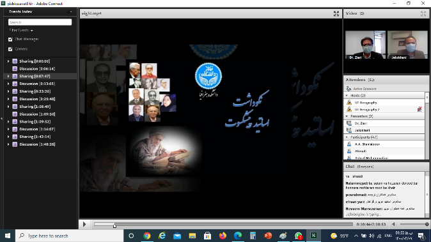Toggle fullscreen for the shared video pod
Viewport: 431px width, 242px height.
pos(336,13)
